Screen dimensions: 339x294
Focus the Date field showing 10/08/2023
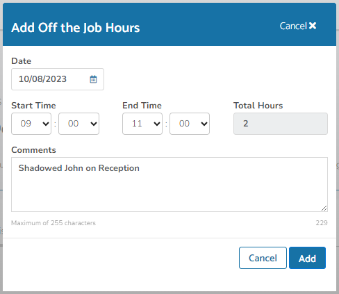[x=58, y=79]
